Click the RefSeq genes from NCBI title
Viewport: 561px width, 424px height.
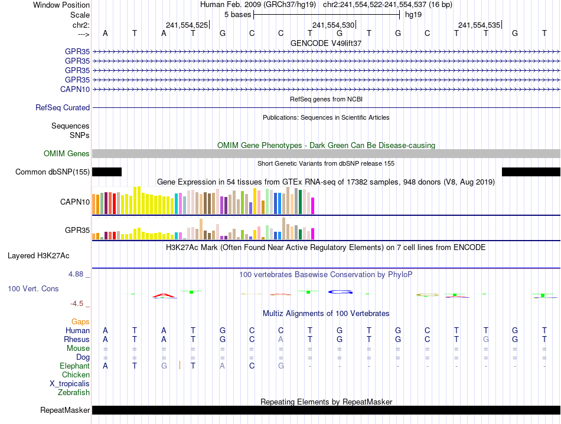[x=326, y=99]
